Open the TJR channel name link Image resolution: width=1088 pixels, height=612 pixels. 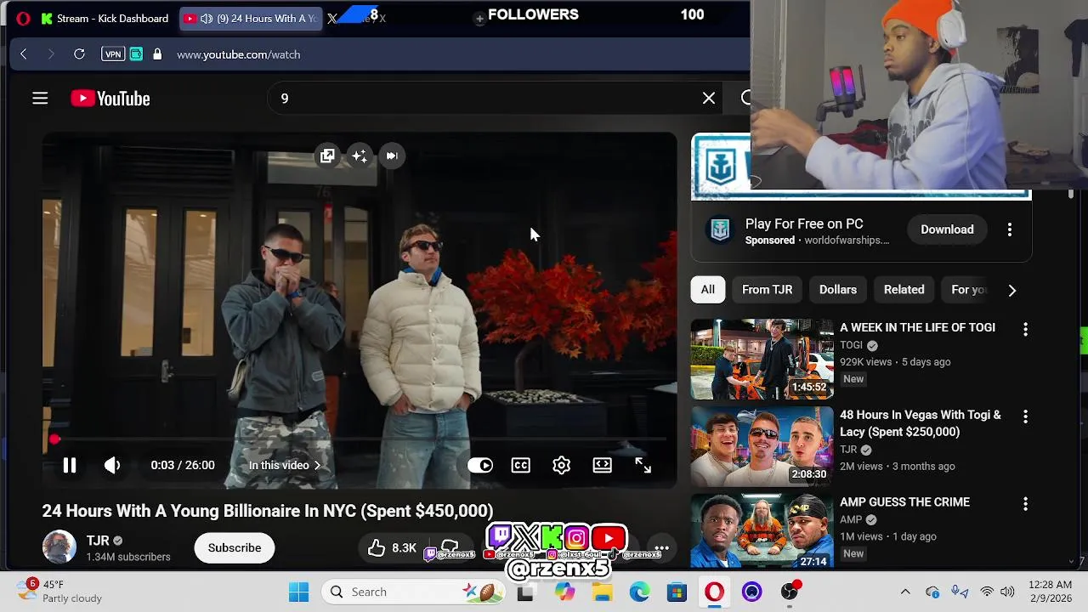98,541
